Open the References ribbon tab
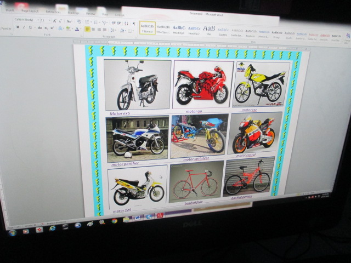Viewport: 351px width, 263px height. (53, 12)
